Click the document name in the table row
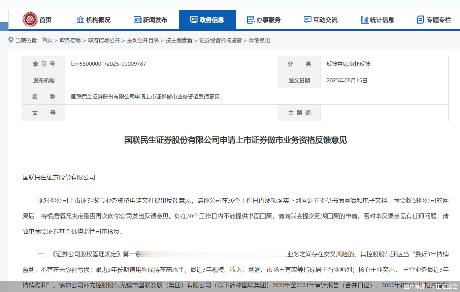The width and height of the screenshot is (460, 292). 145,96
